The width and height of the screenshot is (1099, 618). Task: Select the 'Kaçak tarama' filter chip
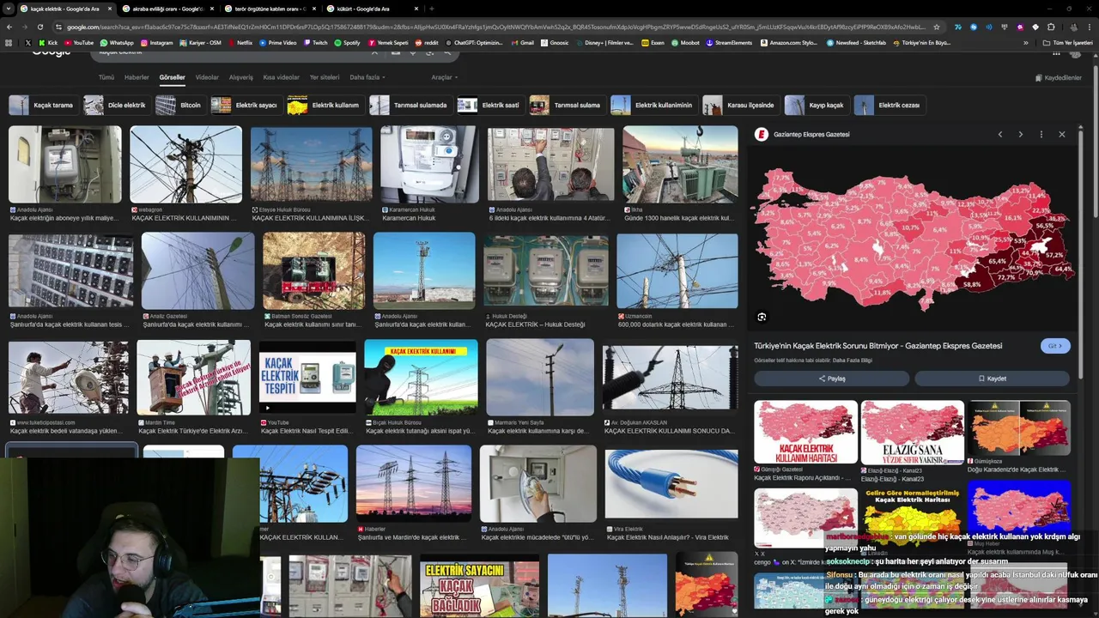(x=43, y=105)
